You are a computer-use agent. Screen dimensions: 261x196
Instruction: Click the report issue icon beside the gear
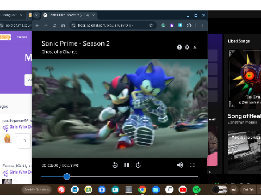[x=179, y=47]
